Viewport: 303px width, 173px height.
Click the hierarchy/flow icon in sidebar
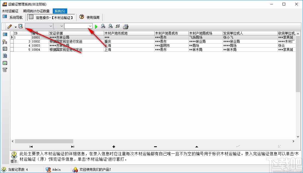5,42
